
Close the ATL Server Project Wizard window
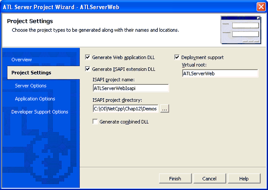tap(261, 7)
